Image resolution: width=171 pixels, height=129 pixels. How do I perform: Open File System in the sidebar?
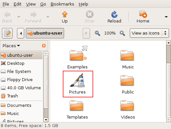(21, 72)
